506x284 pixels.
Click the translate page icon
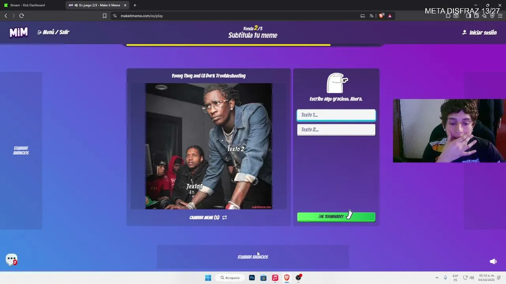click(x=372, y=16)
